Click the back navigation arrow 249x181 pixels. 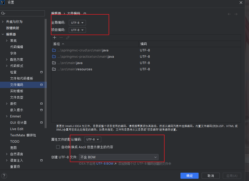click(x=229, y=14)
